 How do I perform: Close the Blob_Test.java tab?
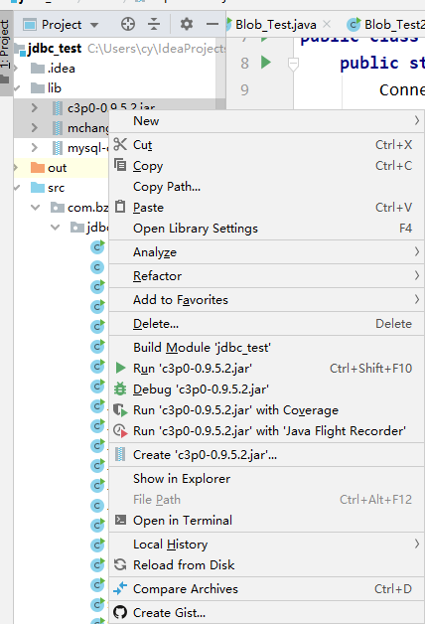pos(327,24)
